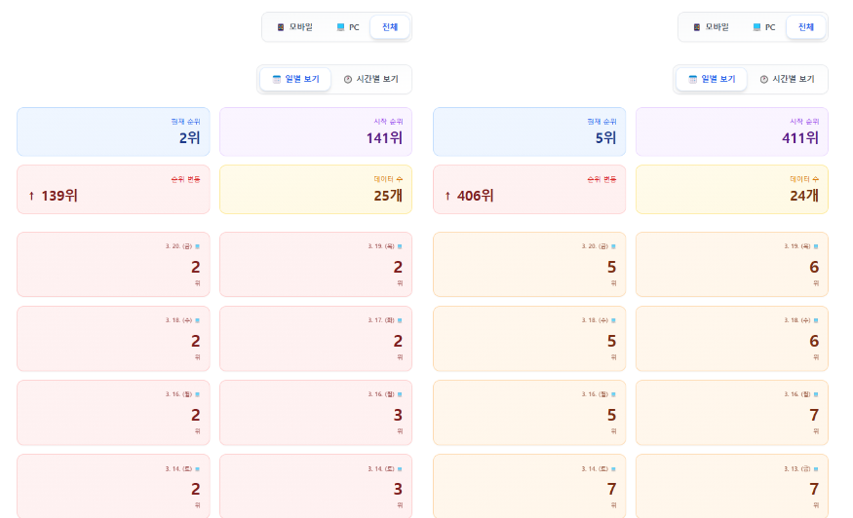Viewport: 853px width, 518px height.
Task: Click the 현재 순위 5위 card
Action: click(x=529, y=131)
